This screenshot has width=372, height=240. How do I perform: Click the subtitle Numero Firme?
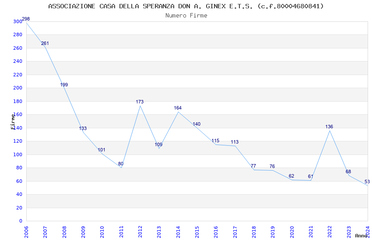(186, 16)
